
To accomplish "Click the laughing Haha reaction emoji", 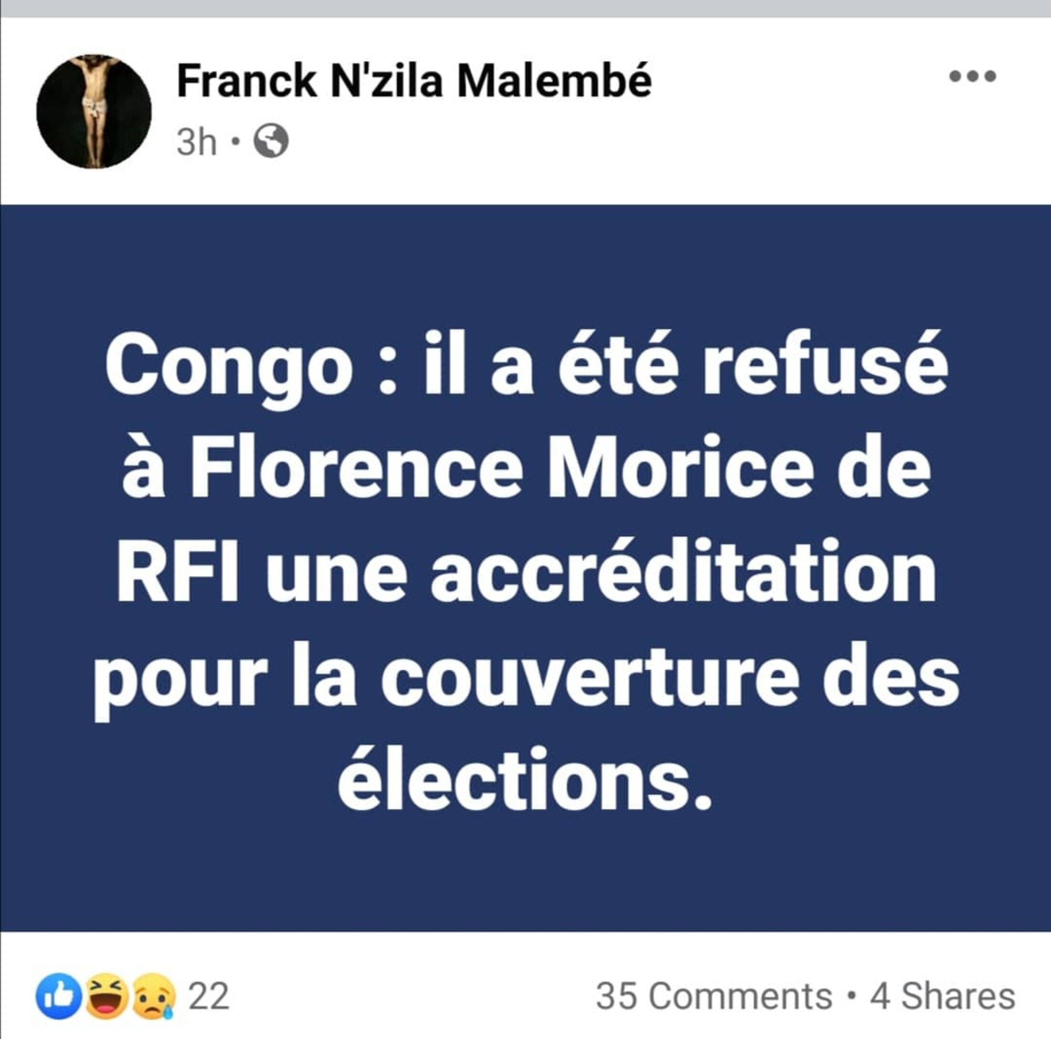I will (x=107, y=996).
